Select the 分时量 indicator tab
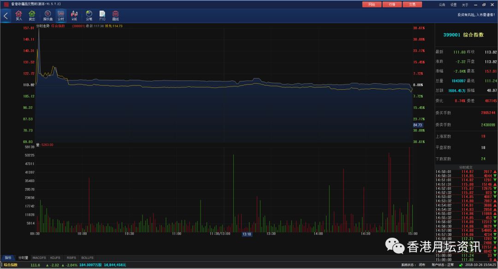The height and width of the screenshot is (269, 498). click(23, 258)
